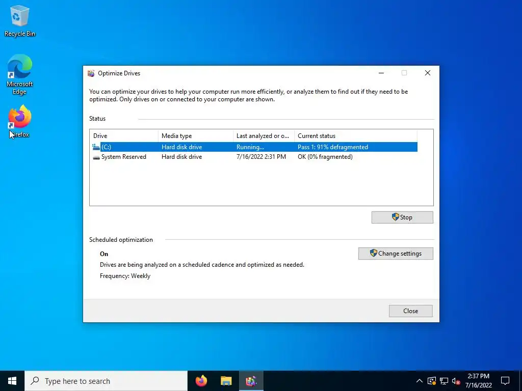Viewport: 522px width, 391px height.
Task: Stop the drive optimization
Action: tap(402, 217)
